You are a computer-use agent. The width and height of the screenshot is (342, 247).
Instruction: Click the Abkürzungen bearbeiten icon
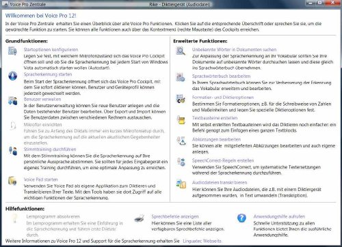point(181,141)
